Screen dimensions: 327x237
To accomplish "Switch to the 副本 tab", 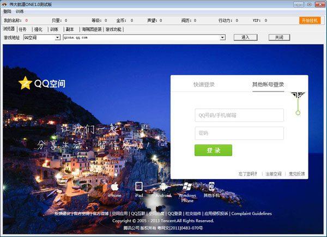I will pos(70,29).
